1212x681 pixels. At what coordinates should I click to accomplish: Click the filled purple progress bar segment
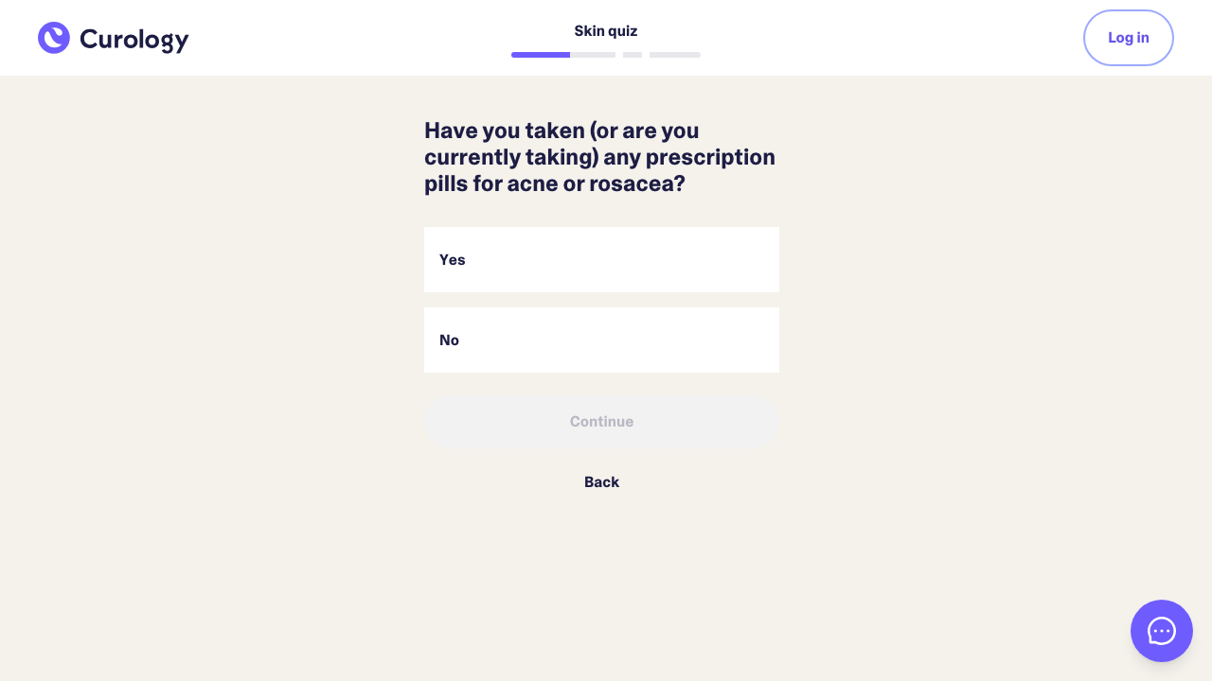tap(541, 55)
